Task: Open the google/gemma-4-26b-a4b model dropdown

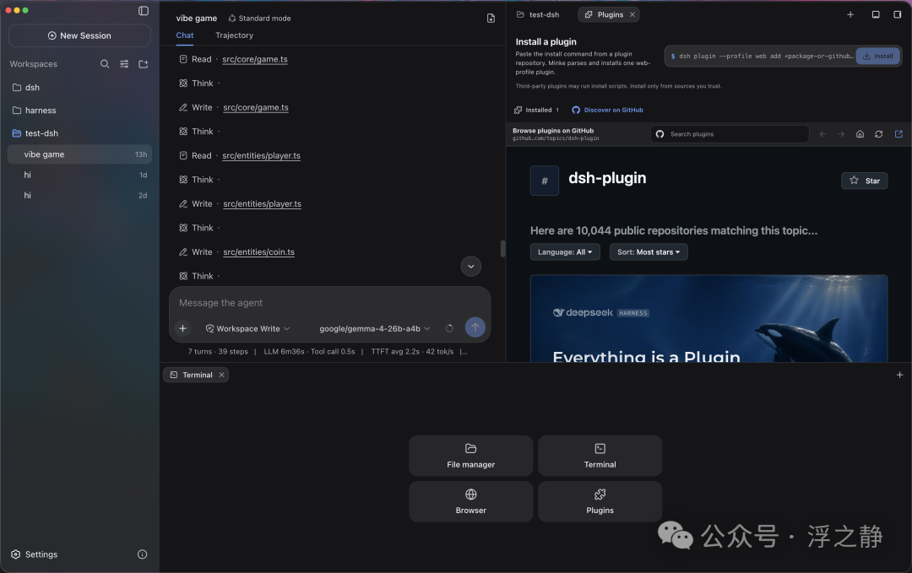Action: coord(375,328)
